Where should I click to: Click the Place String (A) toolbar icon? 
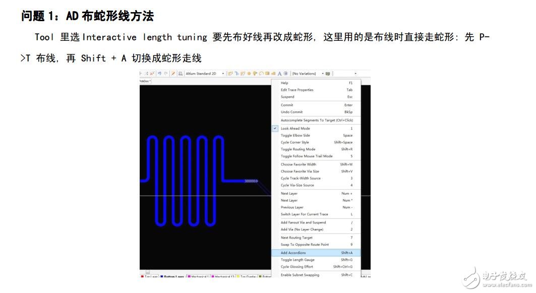coord(279,73)
